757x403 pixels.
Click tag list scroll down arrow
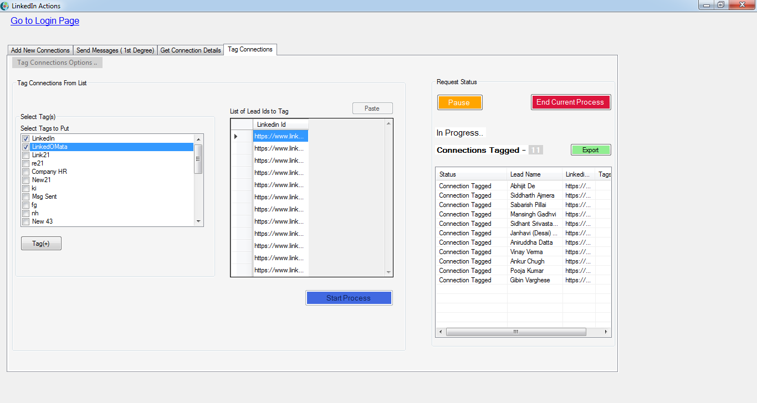point(198,221)
